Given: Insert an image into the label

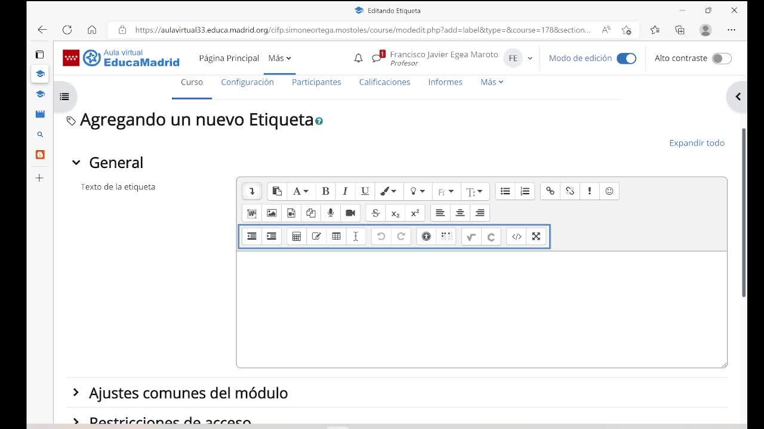Looking at the screenshot, I should [x=272, y=213].
